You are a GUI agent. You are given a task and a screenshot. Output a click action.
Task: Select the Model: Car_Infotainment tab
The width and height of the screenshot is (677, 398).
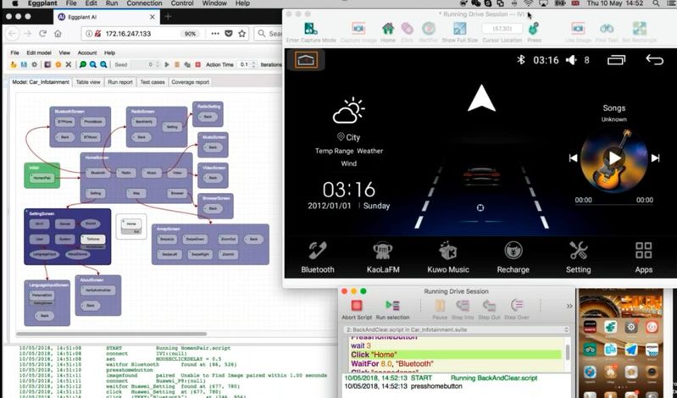41,82
